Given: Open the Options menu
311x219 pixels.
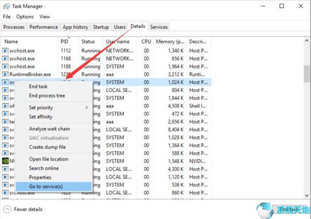Looking at the screenshot, I should [x=24, y=17].
